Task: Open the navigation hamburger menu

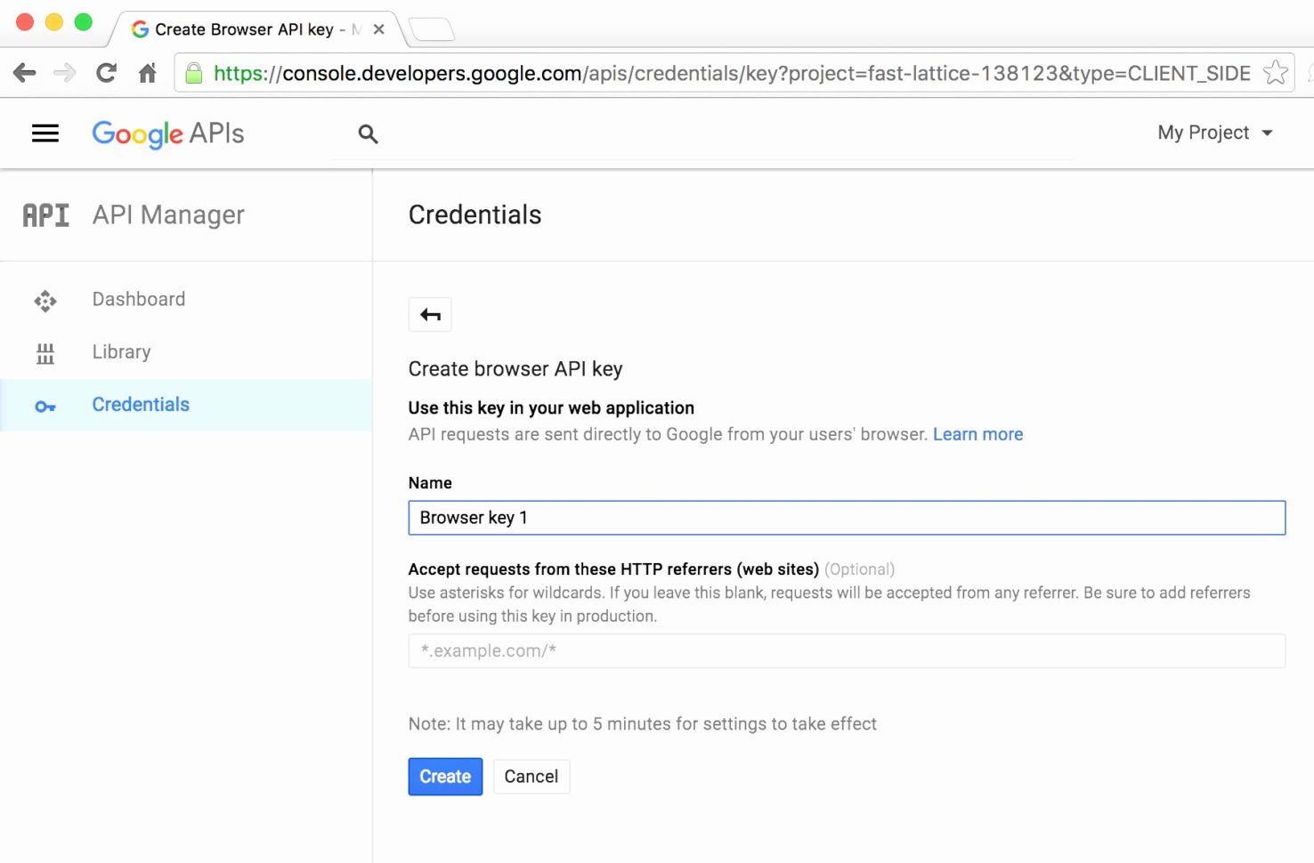Action: pyautogui.click(x=45, y=133)
